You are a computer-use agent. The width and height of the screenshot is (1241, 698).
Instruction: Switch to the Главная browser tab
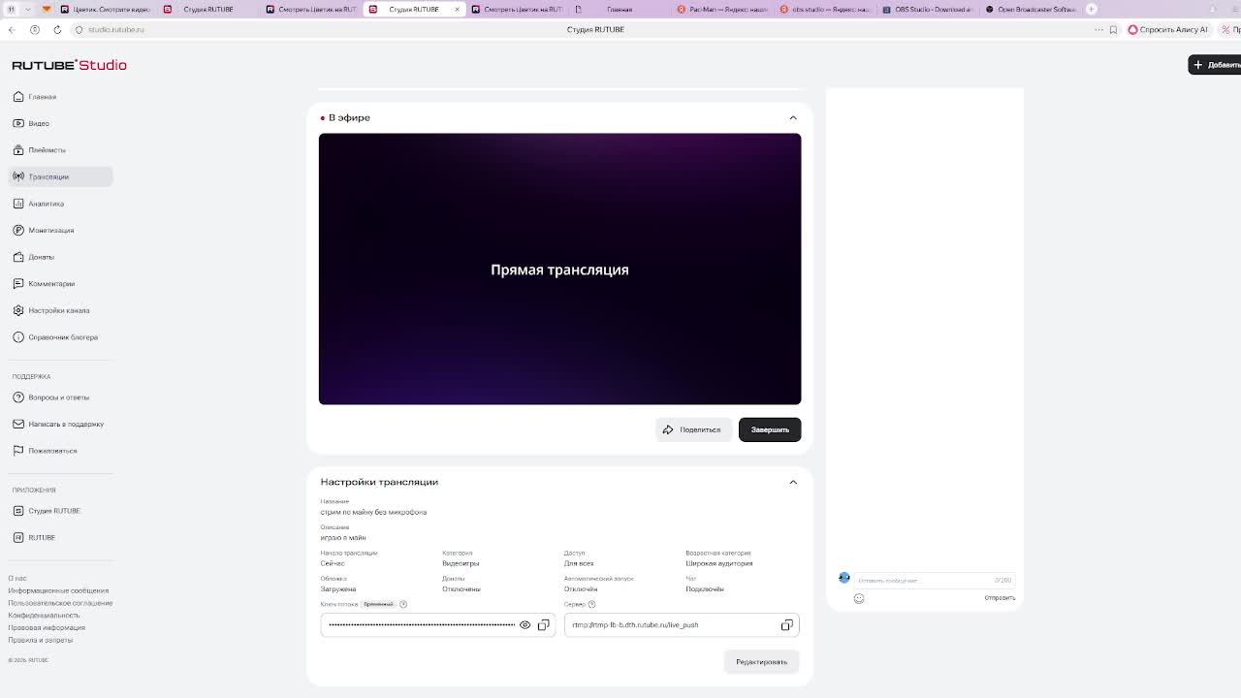(x=618, y=9)
